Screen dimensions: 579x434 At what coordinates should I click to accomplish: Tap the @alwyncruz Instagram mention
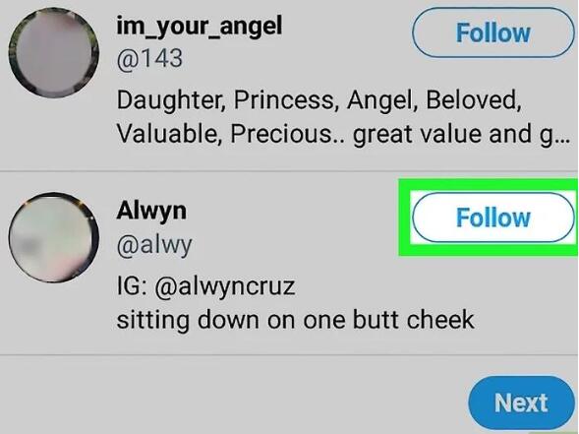tap(225, 286)
